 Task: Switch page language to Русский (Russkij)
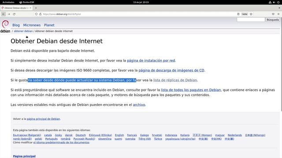point(84,139)
